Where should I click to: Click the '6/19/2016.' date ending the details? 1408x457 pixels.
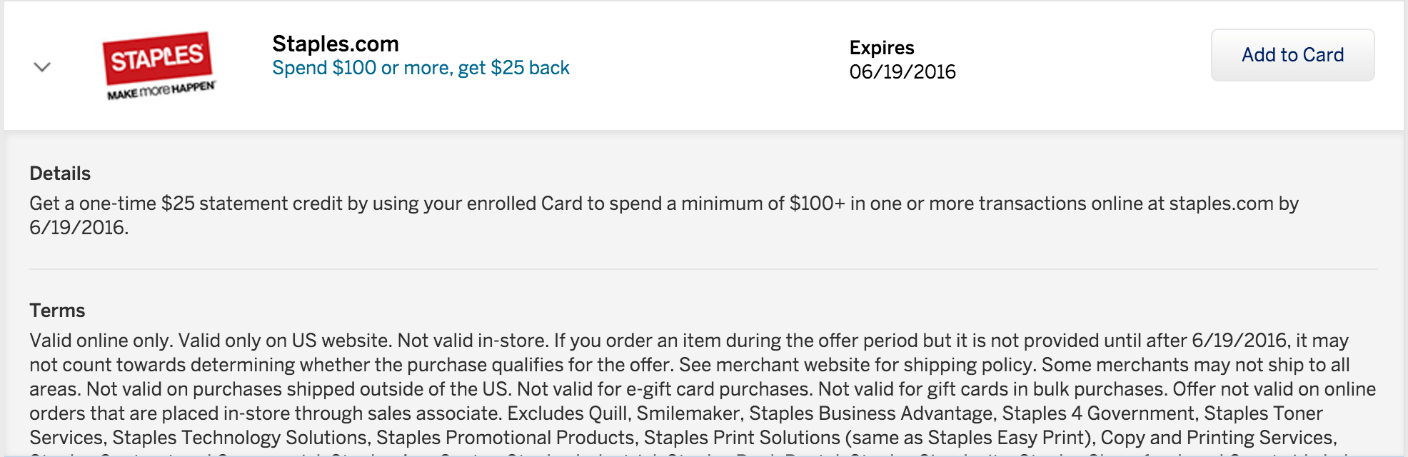pos(79,228)
